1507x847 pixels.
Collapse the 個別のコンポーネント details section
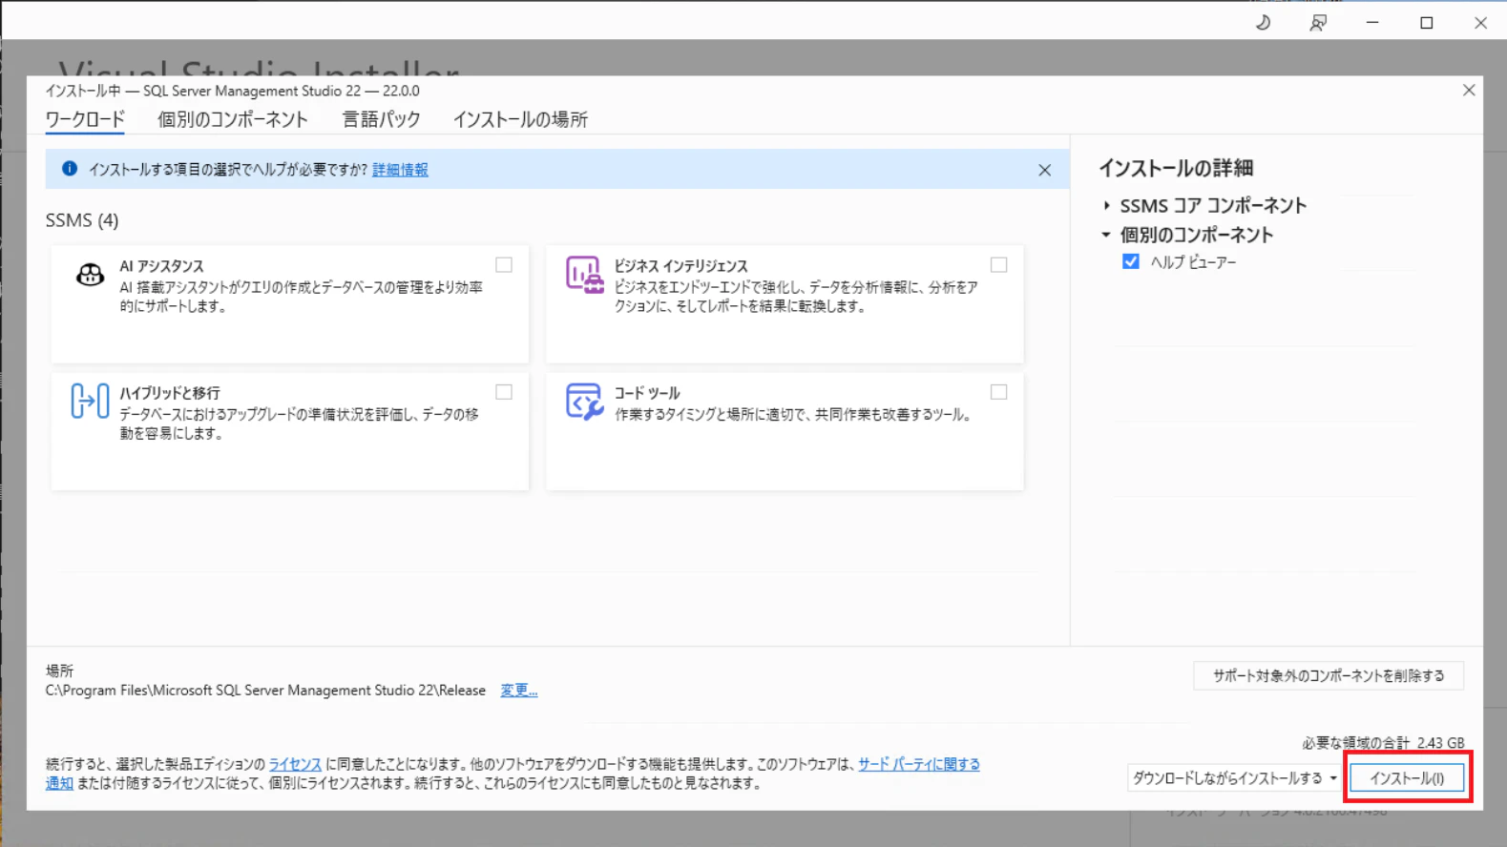click(x=1106, y=235)
